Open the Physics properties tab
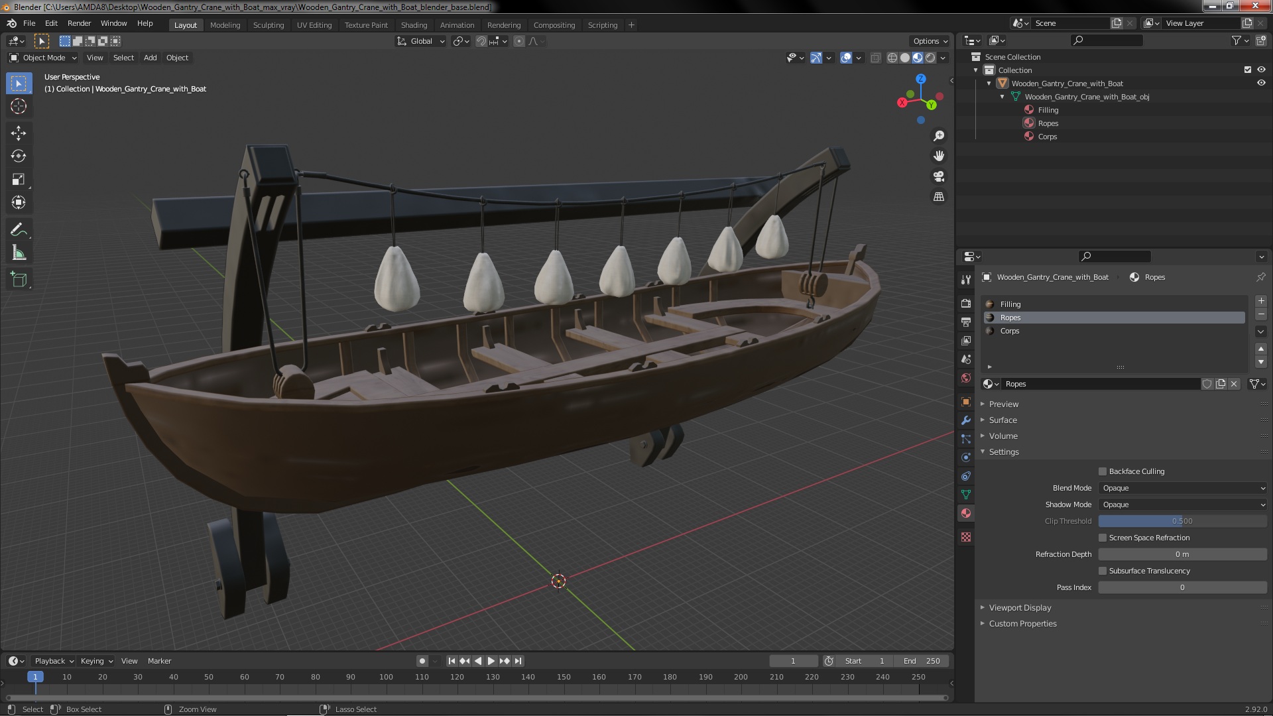 [x=966, y=457]
